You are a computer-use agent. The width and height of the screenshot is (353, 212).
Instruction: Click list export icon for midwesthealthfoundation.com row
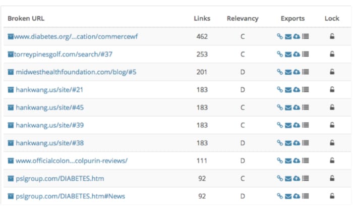tap(305, 72)
